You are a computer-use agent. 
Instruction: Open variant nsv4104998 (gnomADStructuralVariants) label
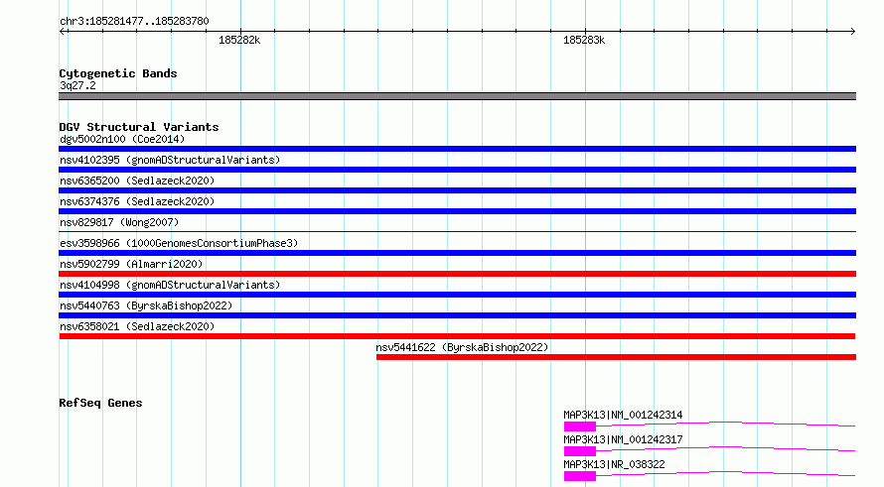point(170,285)
